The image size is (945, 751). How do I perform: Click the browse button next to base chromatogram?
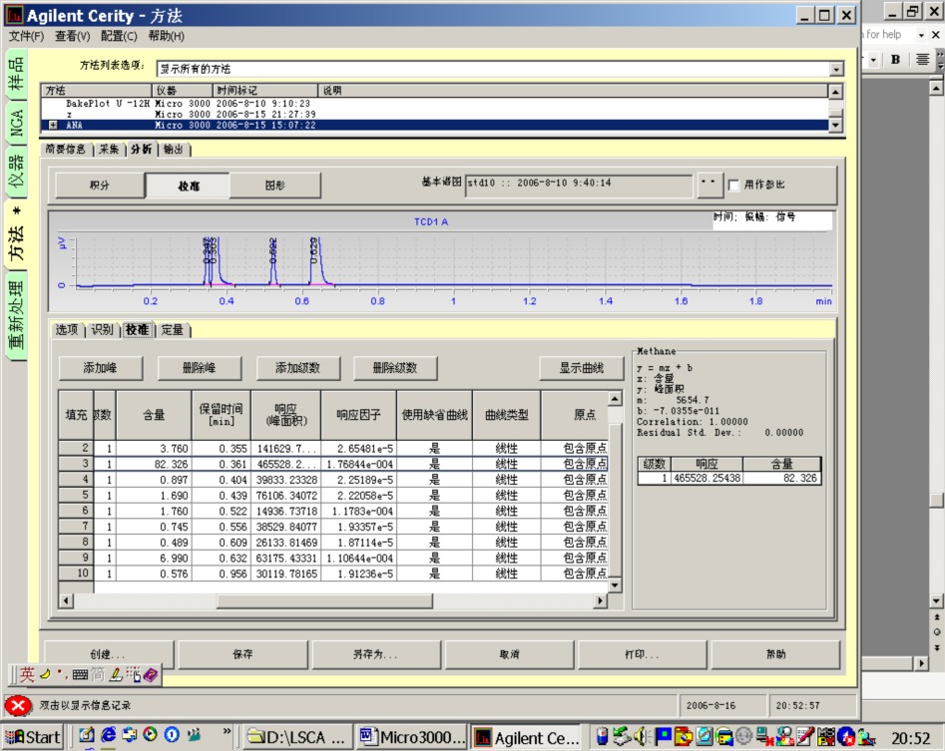click(709, 185)
